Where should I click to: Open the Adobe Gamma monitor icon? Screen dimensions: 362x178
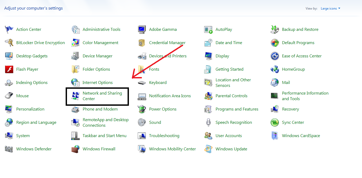(142, 29)
